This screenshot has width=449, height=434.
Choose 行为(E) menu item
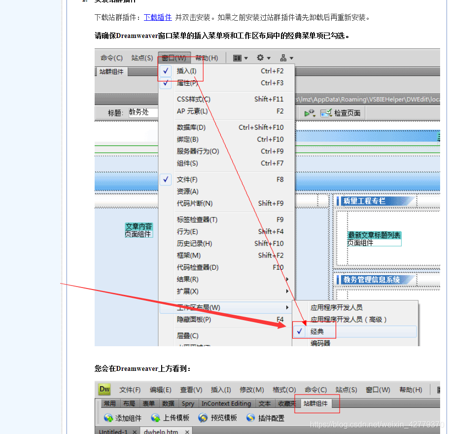click(227, 231)
